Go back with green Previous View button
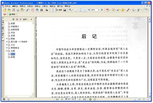Image resolution: width=153 pixels, height=103 pixels. pos(90,99)
